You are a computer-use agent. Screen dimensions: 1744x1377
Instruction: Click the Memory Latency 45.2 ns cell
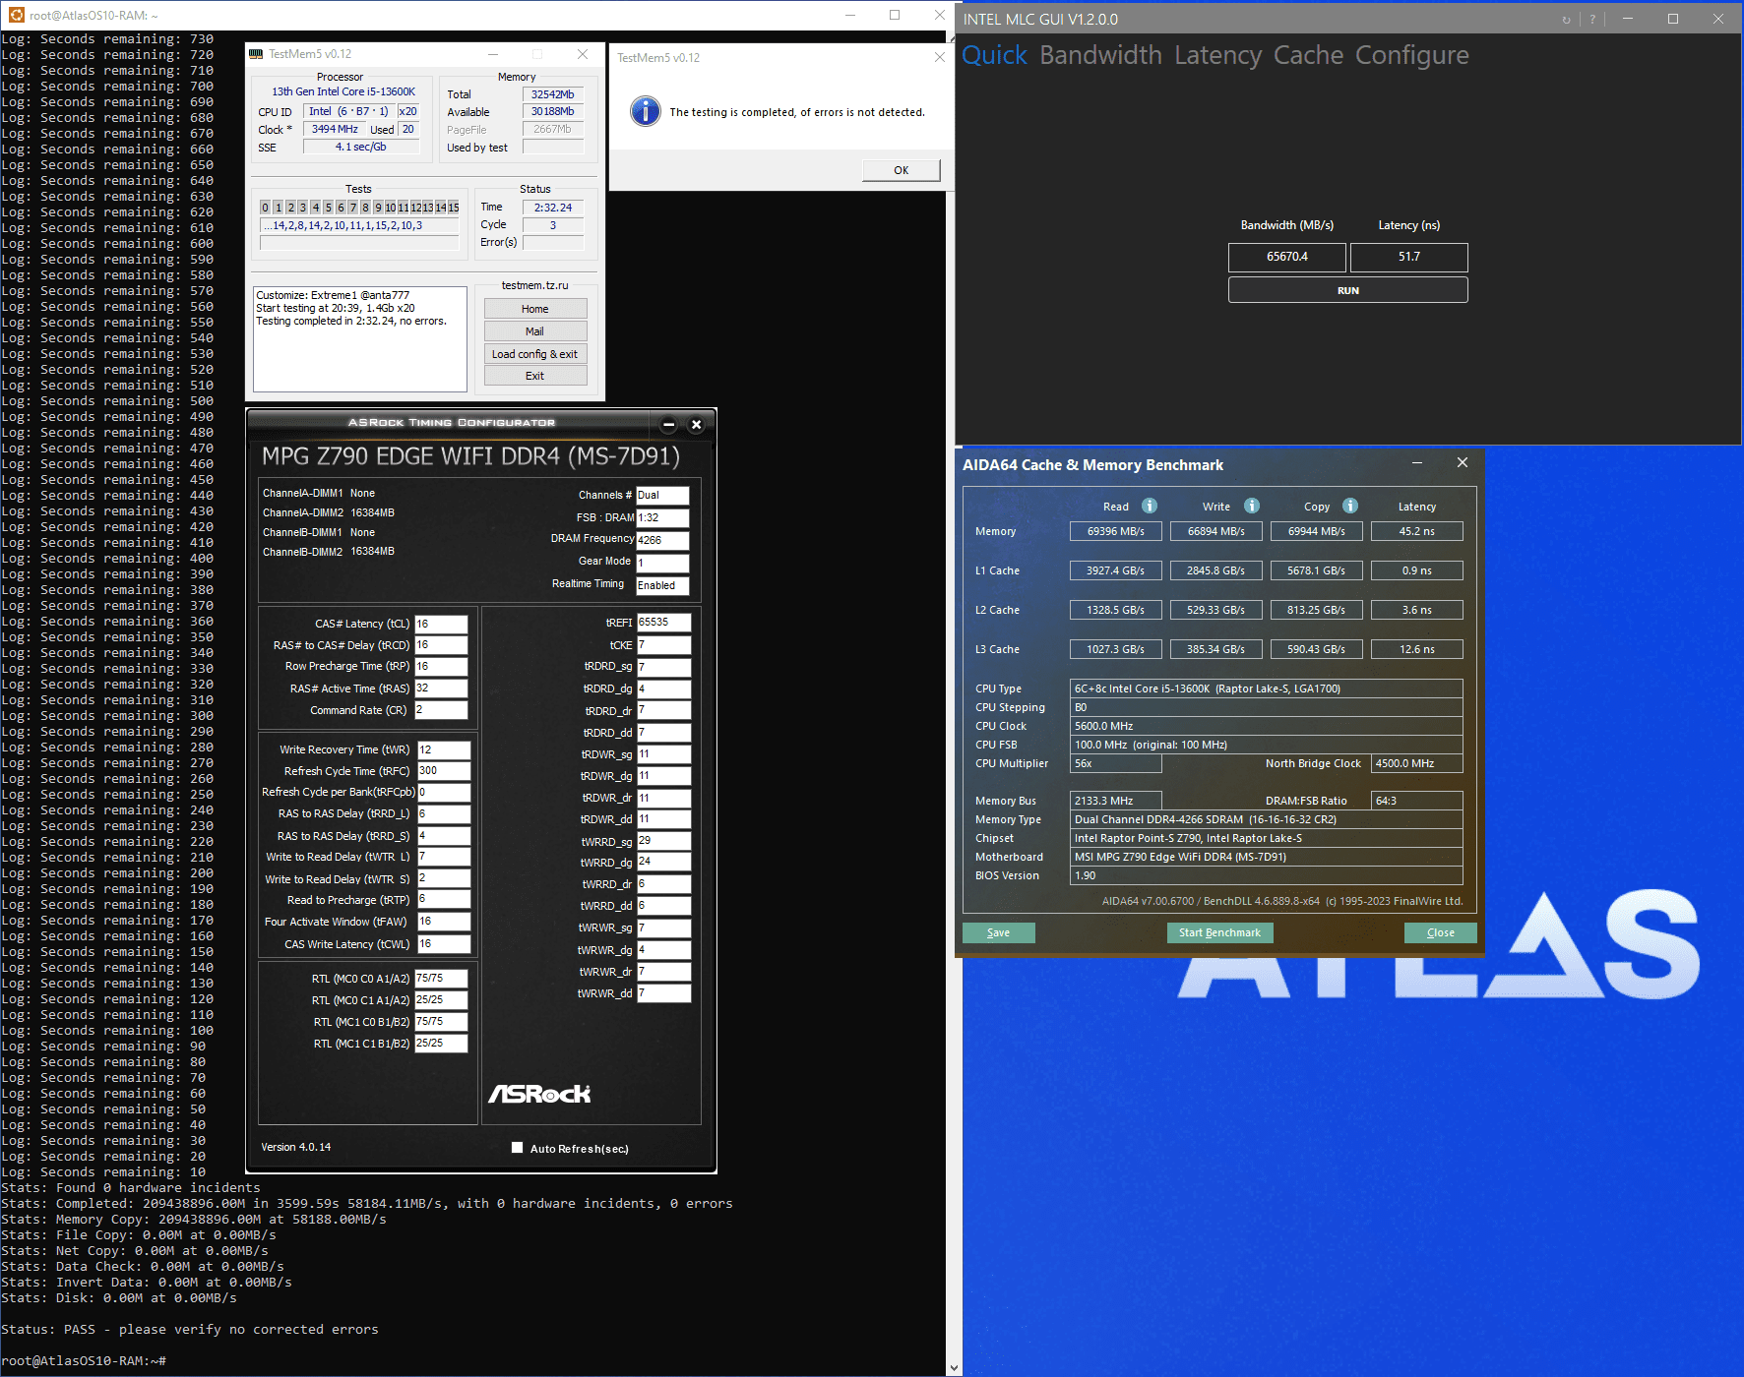tap(1416, 531)
